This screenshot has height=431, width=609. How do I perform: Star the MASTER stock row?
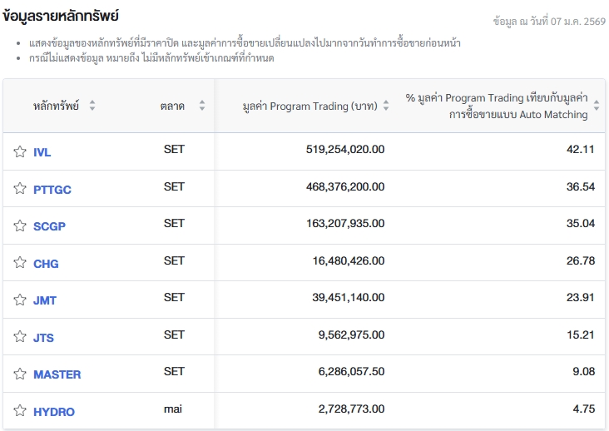(20, 374)
